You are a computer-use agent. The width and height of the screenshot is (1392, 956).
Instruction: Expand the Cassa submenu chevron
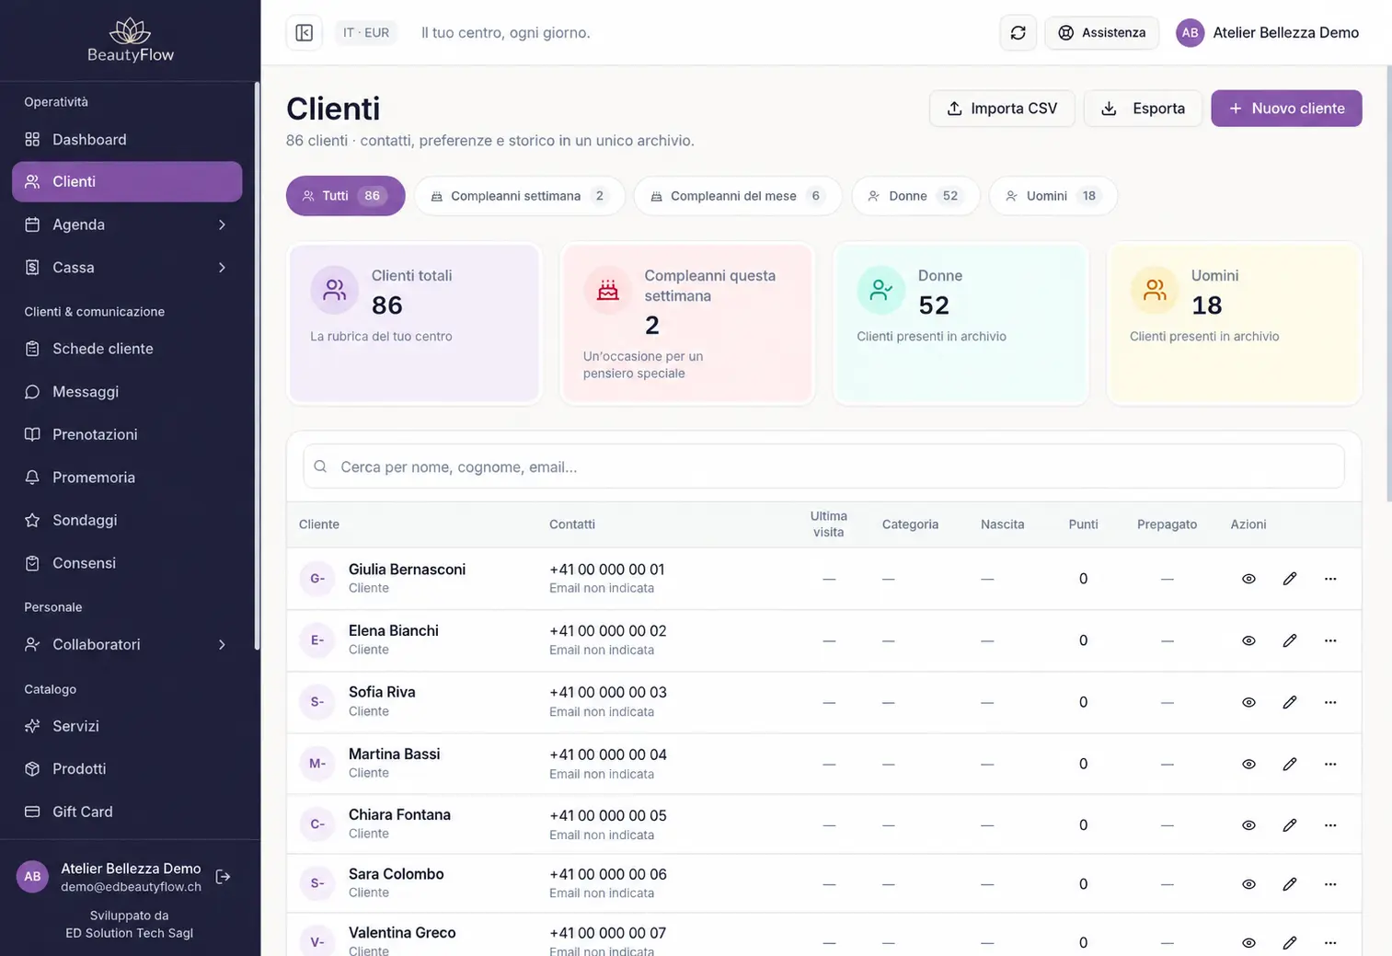click(222, 268)
